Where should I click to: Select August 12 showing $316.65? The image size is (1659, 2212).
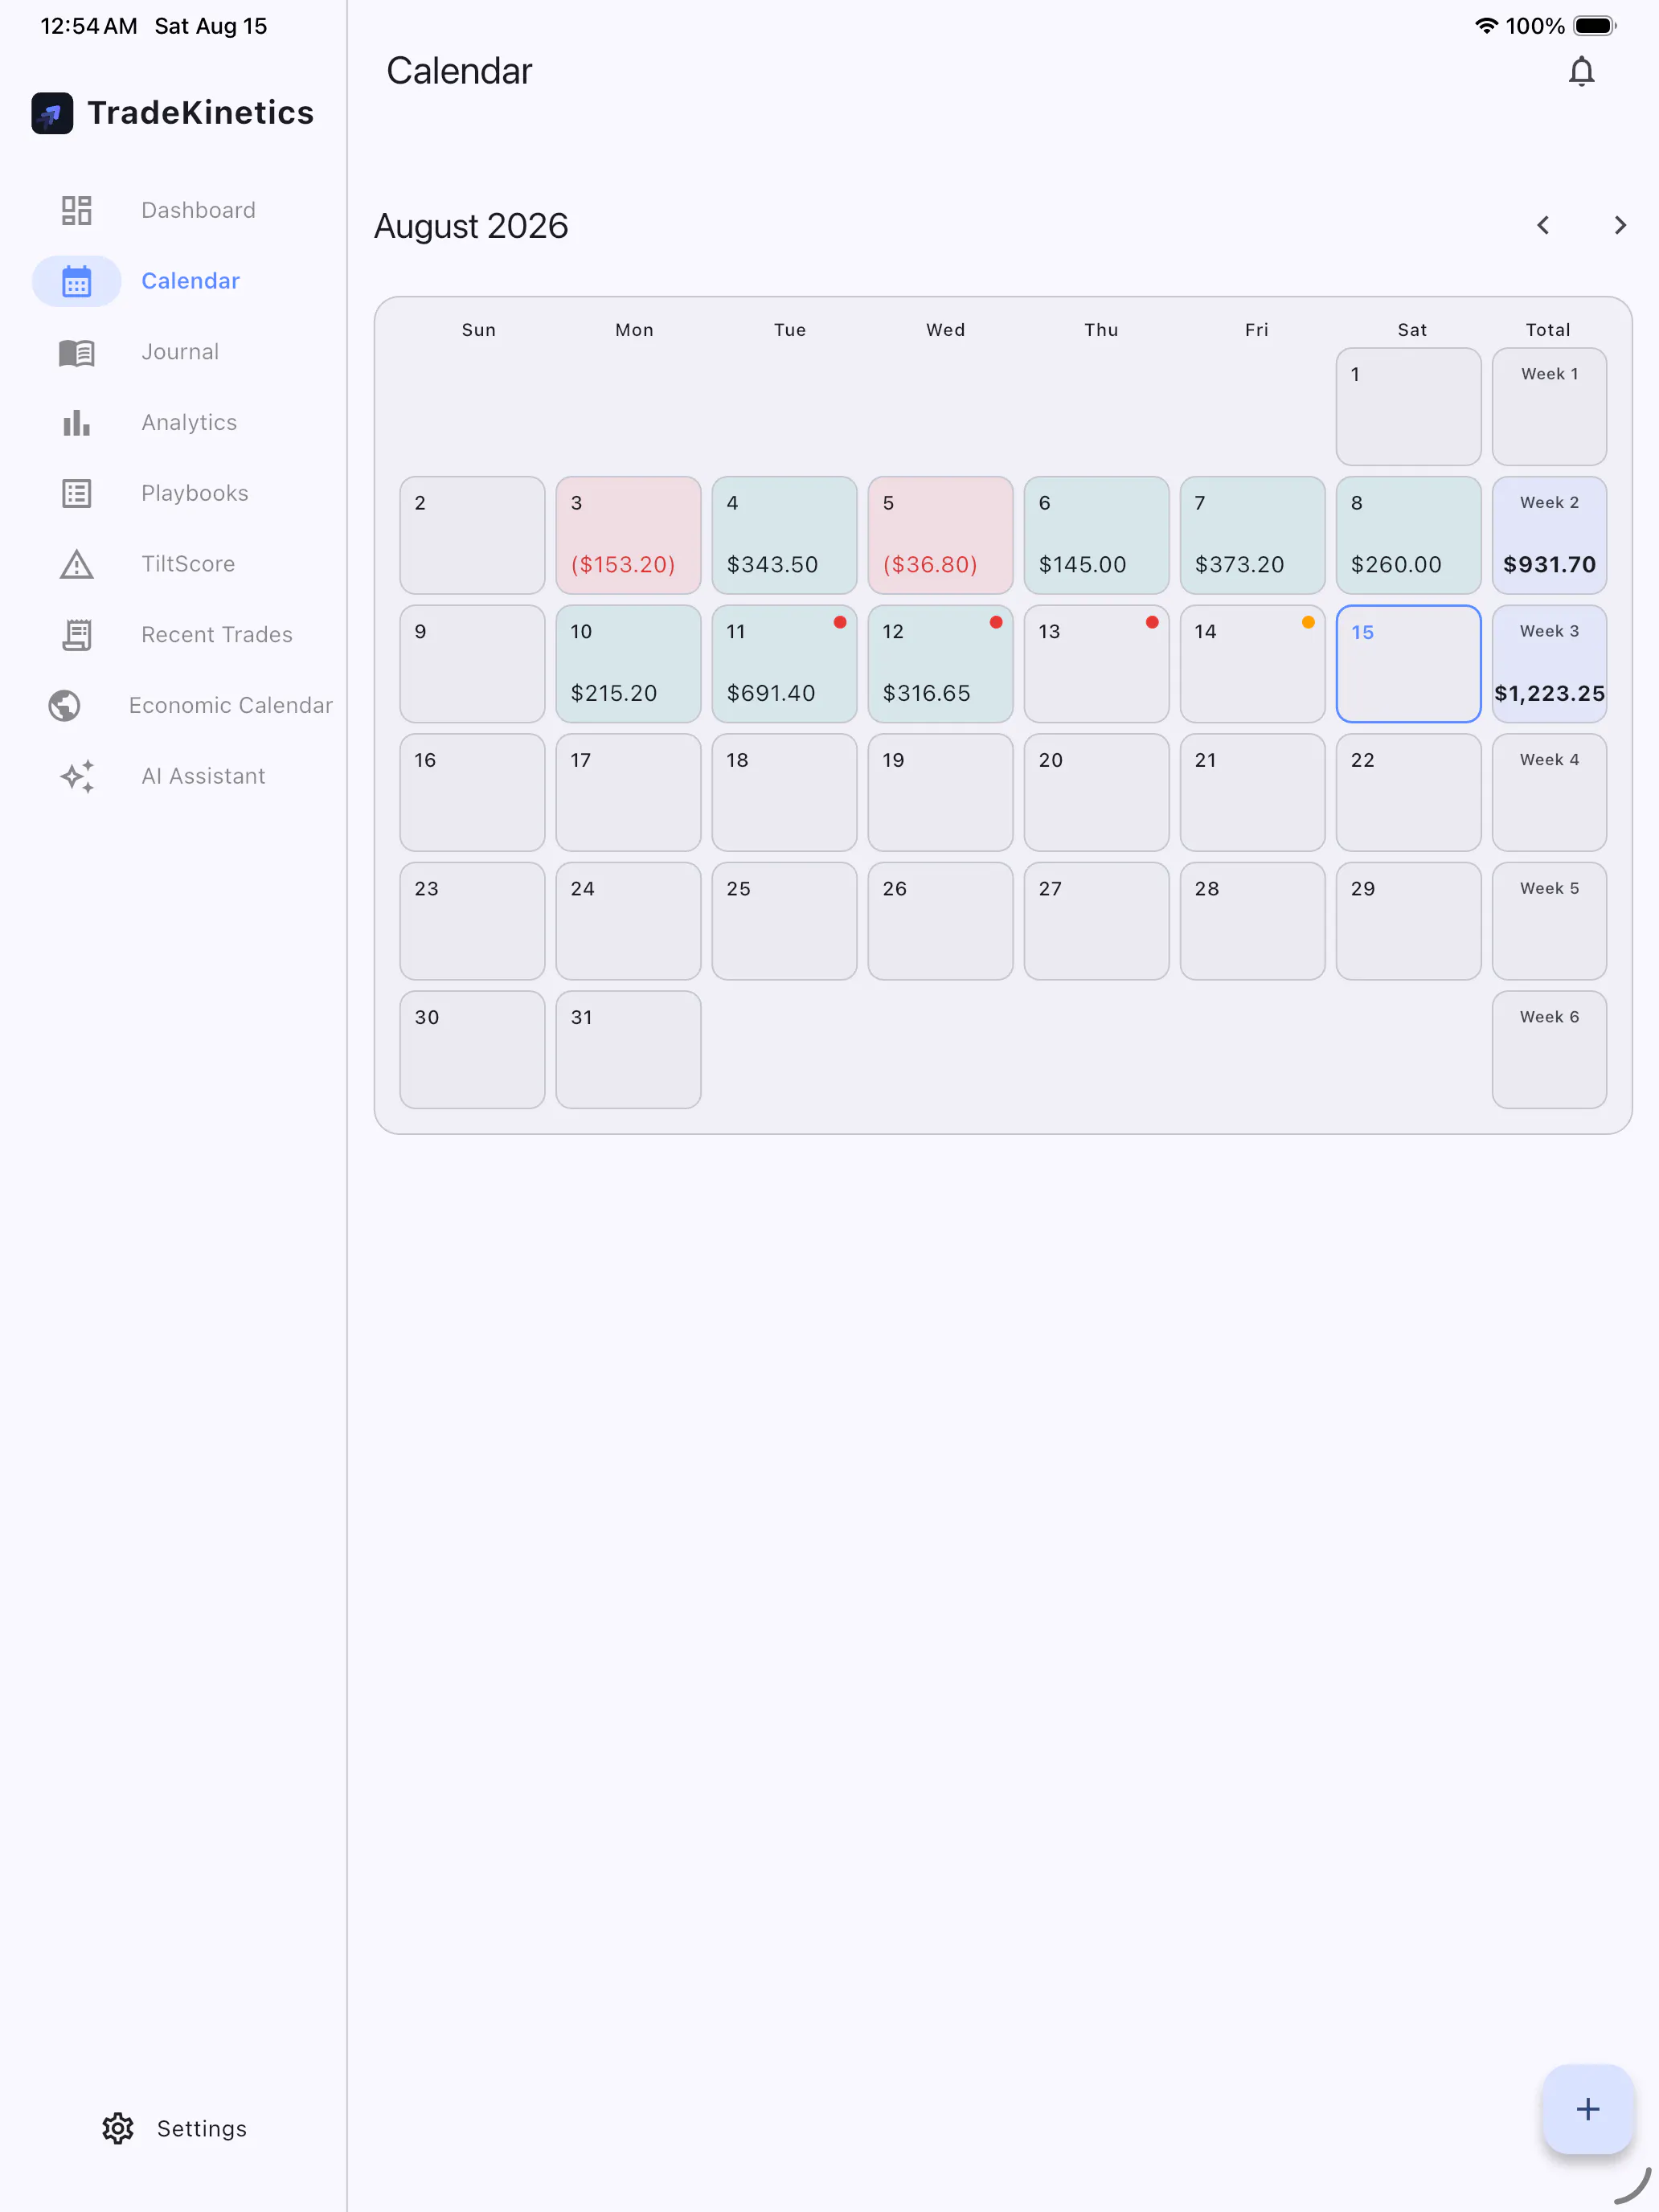pos(940,664)
